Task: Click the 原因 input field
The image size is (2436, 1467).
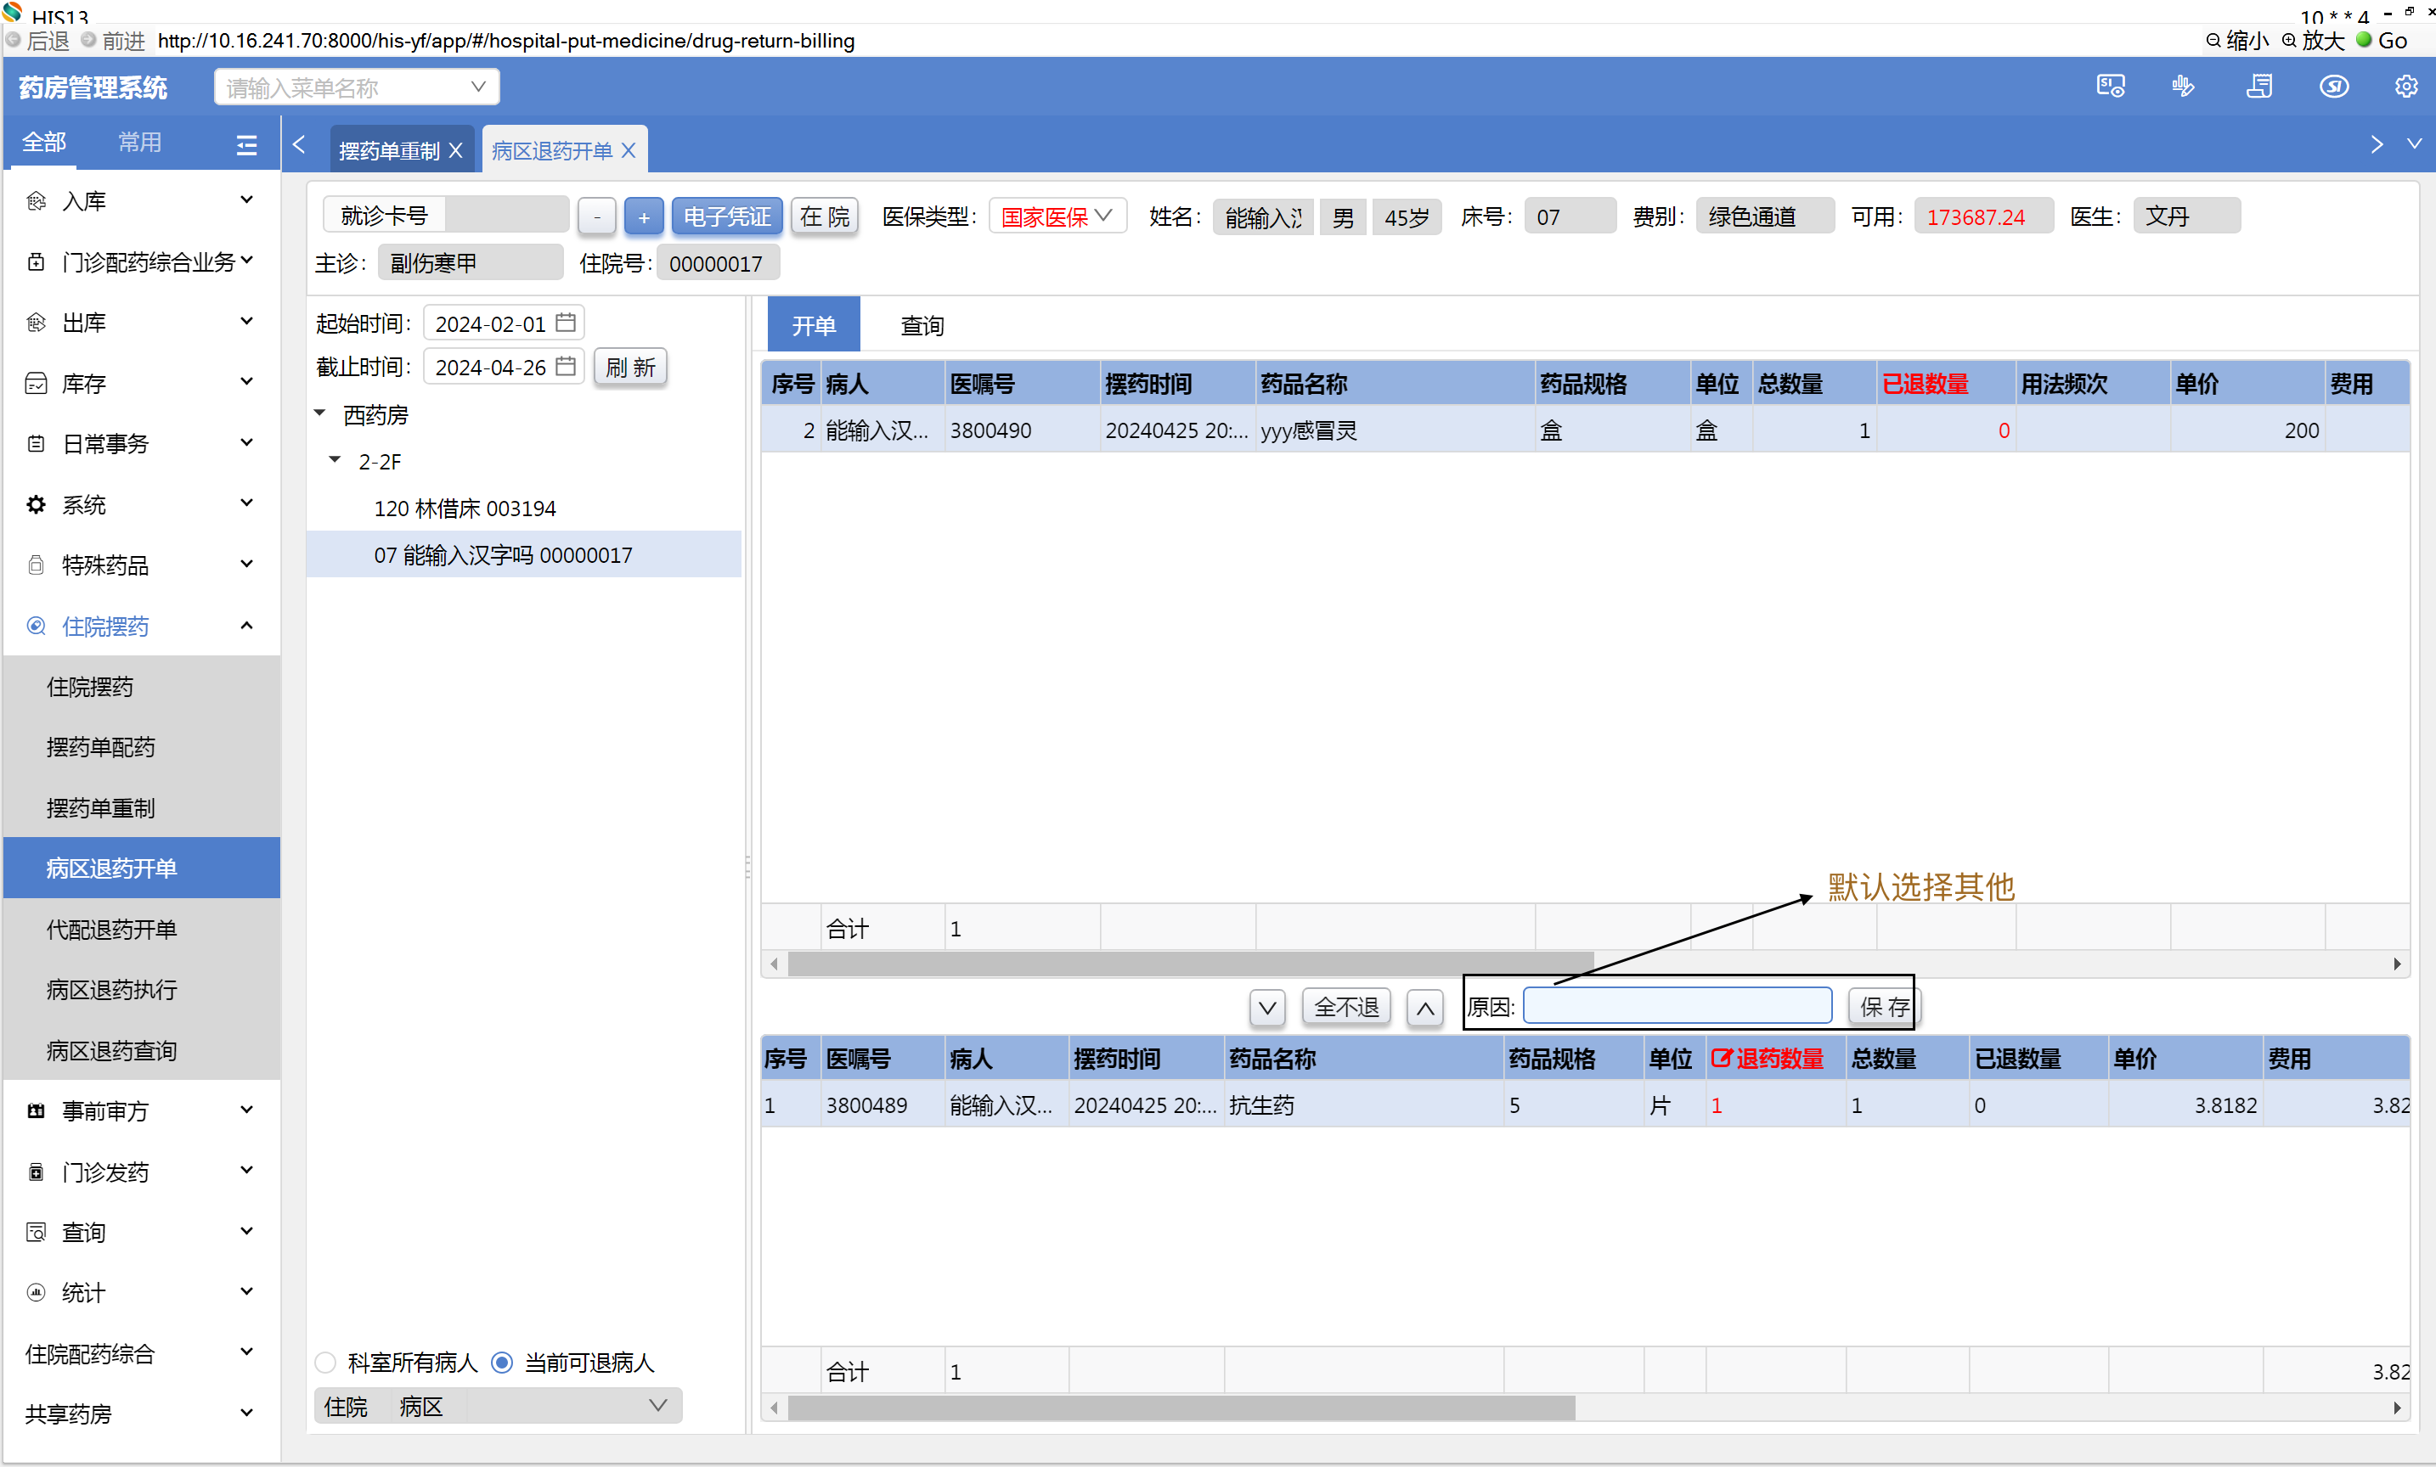Action: tap(1677, 1006)
